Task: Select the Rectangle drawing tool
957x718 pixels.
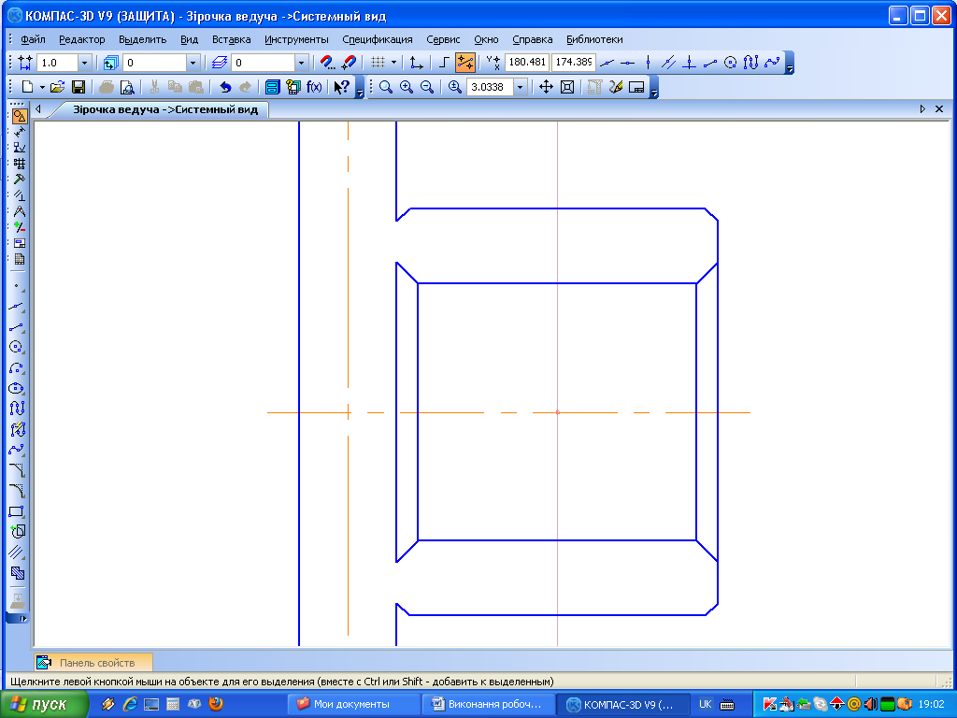Action: pyautogui.click(x=16, y=511)
